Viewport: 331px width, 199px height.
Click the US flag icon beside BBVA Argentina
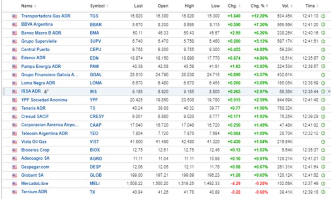[15, 24]
